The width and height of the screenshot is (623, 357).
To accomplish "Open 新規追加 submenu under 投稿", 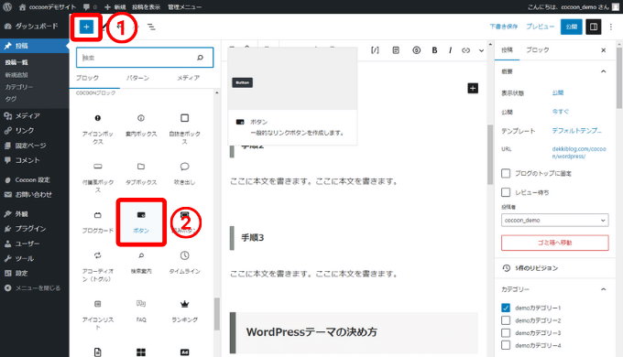I will tap(16, 75).
